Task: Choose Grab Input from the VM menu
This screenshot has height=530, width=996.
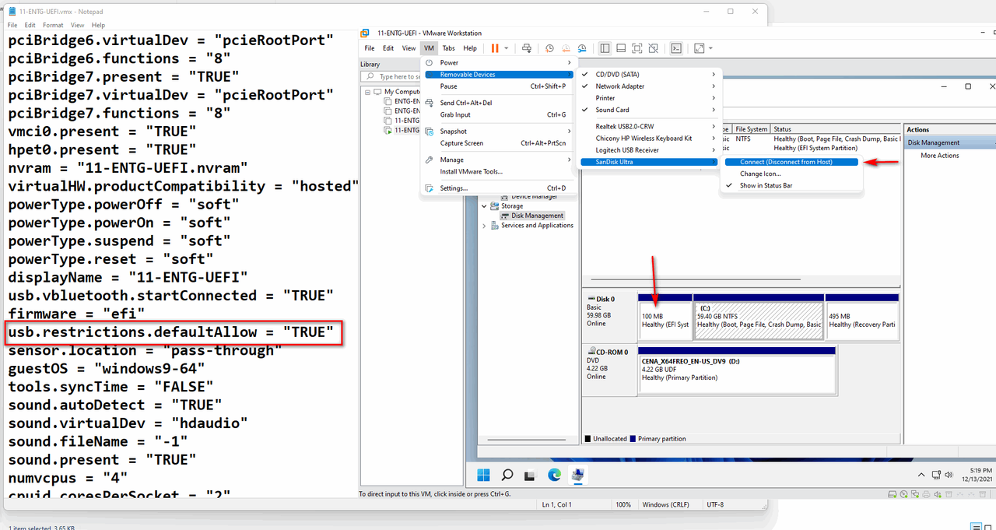Action: click(498, 114)
